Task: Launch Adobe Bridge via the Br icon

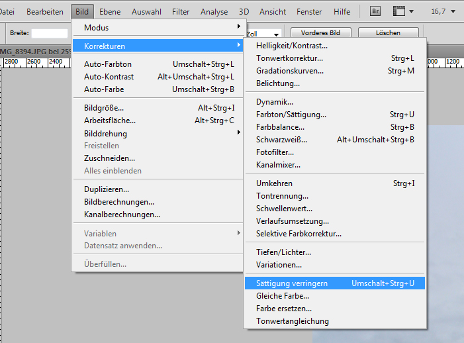Action: (375, 12)
